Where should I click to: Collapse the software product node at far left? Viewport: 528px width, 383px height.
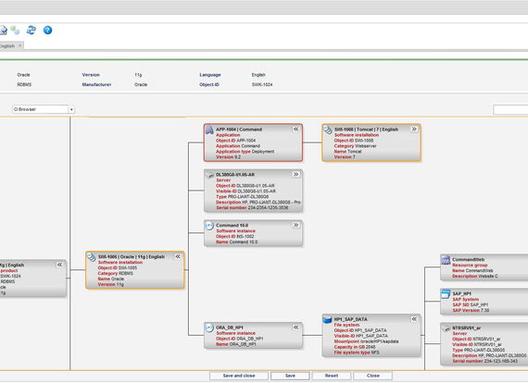59,265
